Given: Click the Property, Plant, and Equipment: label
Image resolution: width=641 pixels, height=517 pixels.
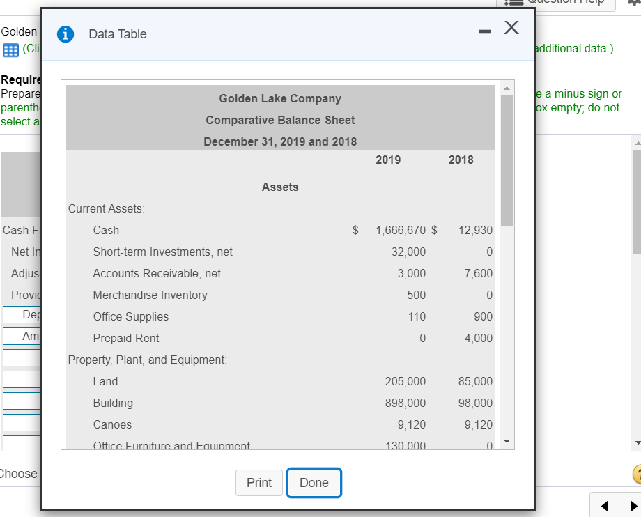Looking at the screenshot, I should coord(147,360).
